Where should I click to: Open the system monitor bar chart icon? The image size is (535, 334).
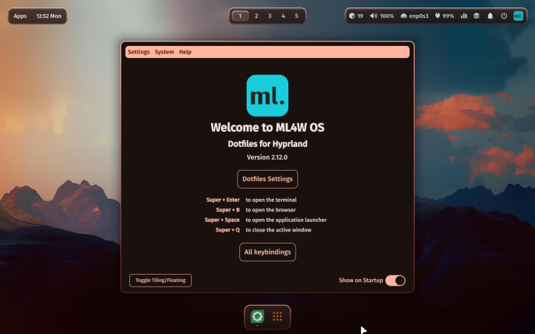tap(464, 16)
